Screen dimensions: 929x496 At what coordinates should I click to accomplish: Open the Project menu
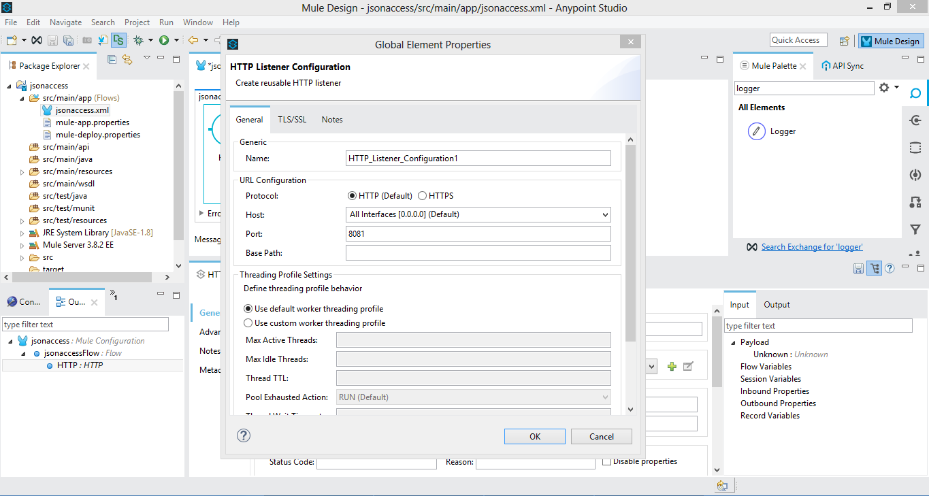click(x=137, y=22)
